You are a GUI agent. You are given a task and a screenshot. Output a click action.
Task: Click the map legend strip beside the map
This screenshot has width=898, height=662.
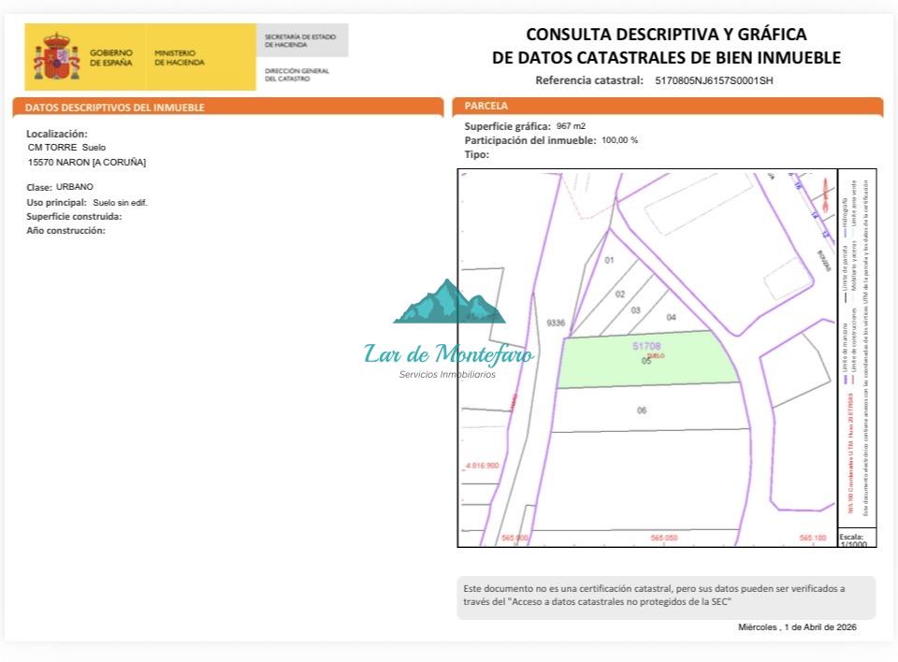(x=857, y=348)
